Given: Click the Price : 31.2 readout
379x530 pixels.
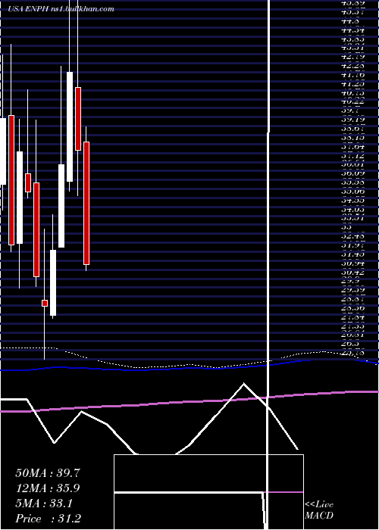Looking at the screenshot, I should click(x=49, y=519).
